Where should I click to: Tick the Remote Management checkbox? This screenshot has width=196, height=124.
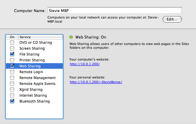12,78
